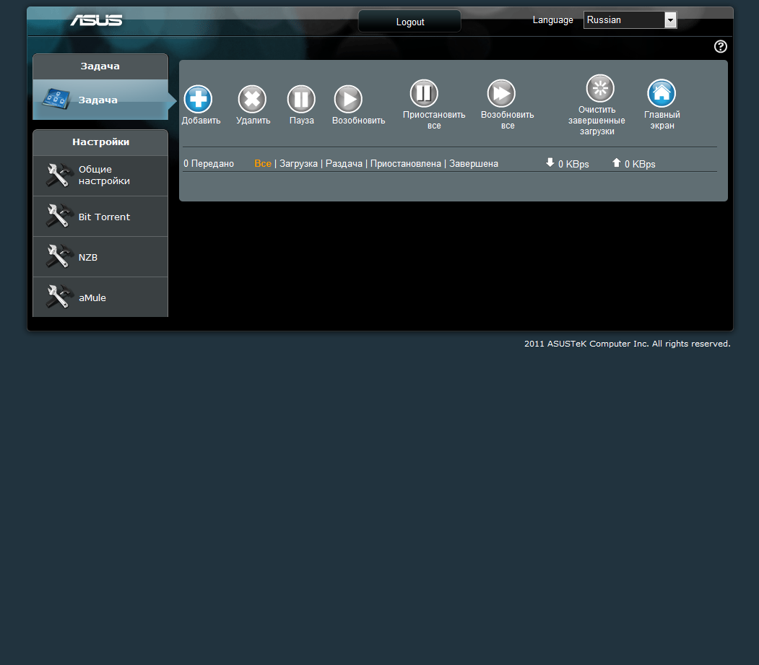Select the Приостановлена filter tab
The width and height of the screenshot is (759, 665).
pyautogui.click(x=406, y=164)
